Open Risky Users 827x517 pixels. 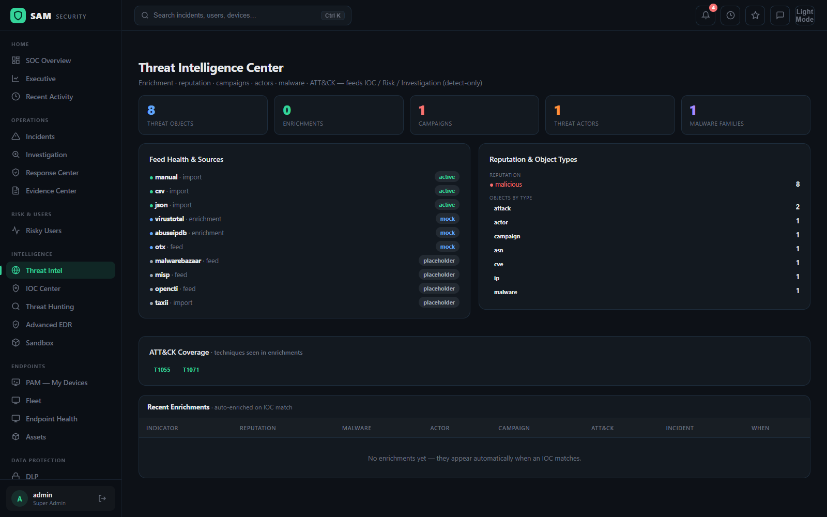tap(60, 231)
